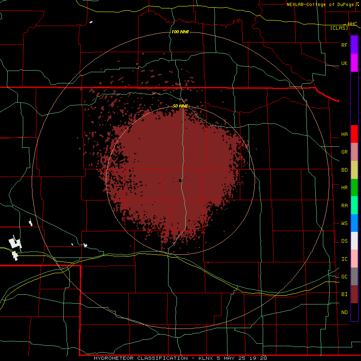
Task: Click the KLNX station identifier
Action: [206, 358]
